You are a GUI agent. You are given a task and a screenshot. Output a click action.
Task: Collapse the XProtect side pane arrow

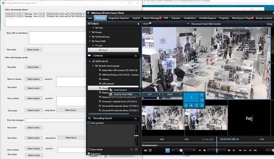138,24
